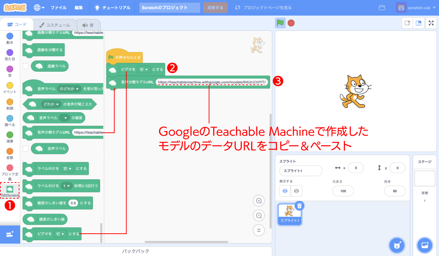
Task: Hide スプライト1 using the crossed-eye toggle
Action: tap(296, 191)
